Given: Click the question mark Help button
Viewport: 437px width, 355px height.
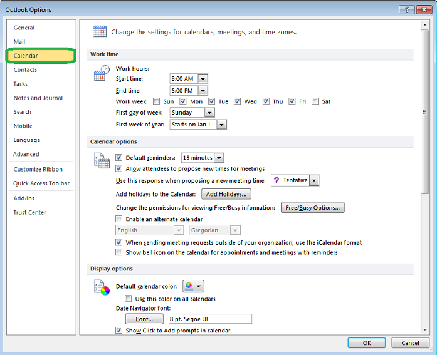Looking at the screenshot, I should pos(407,10).
